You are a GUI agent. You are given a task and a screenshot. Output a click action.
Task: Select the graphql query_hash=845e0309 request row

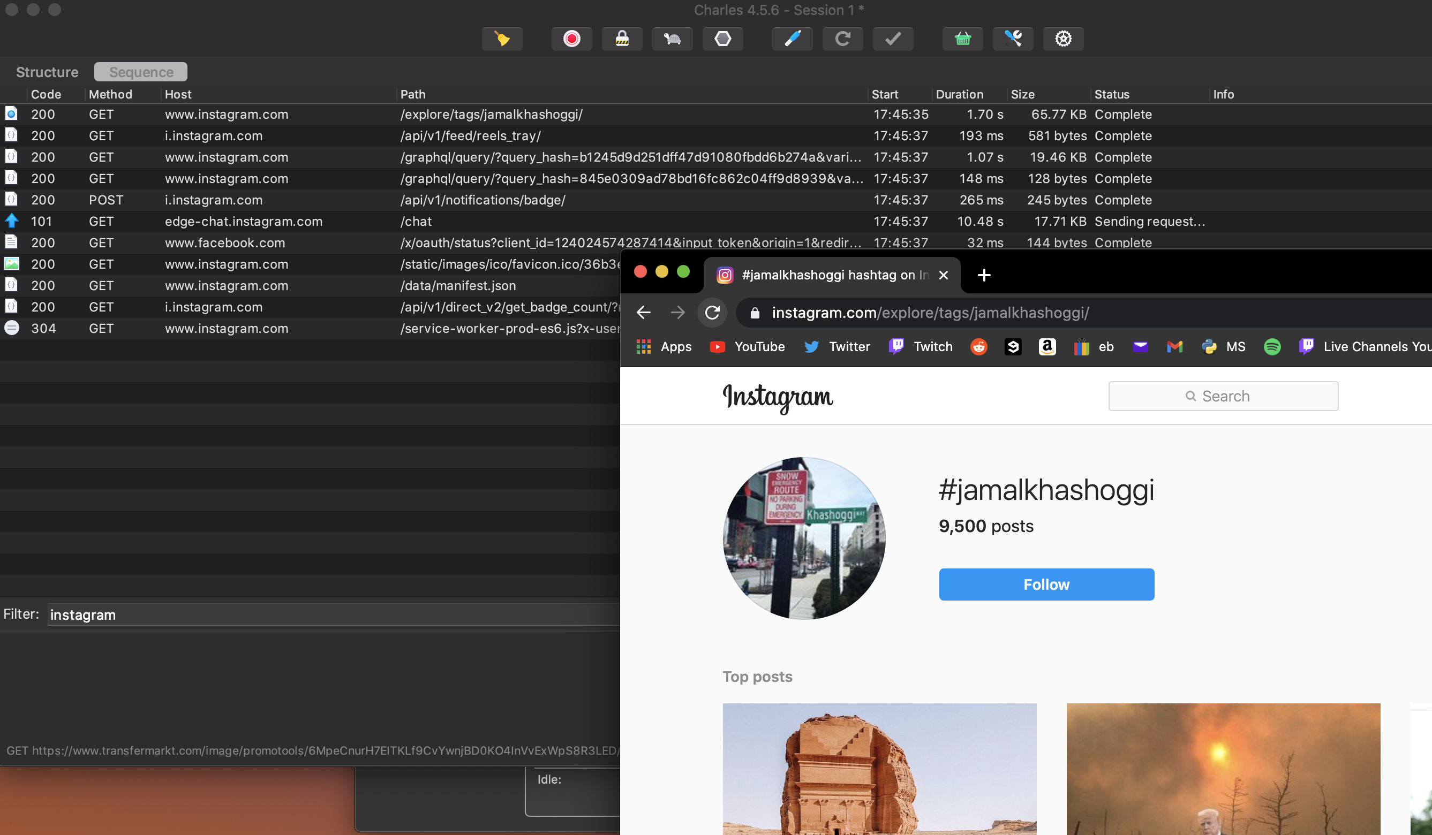click(x=716, y=178)
